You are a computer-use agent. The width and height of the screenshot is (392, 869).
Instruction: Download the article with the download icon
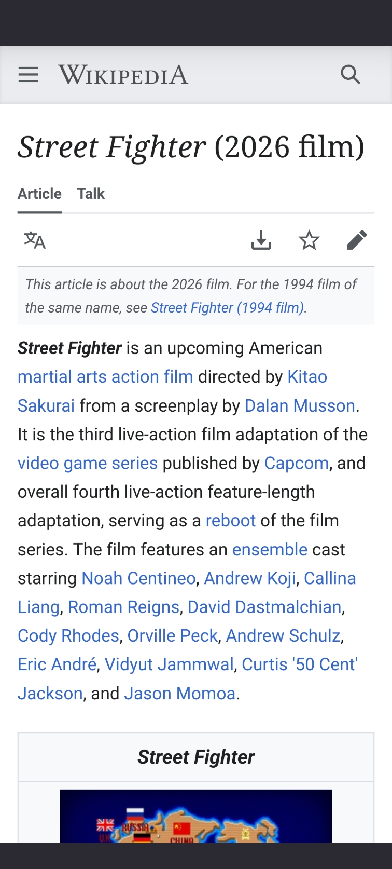[x=261, y=240]
